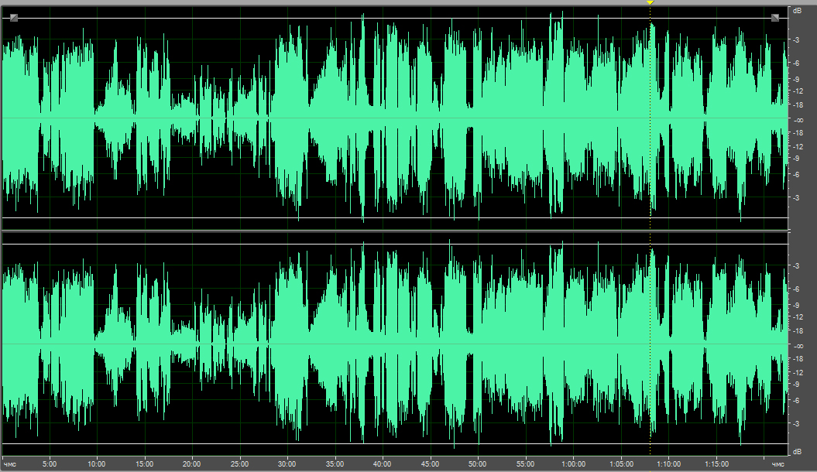Select the left volume envelope handle
Image resolution: width=817 pixels, height=472 pixels.
[x=14, y=19]
